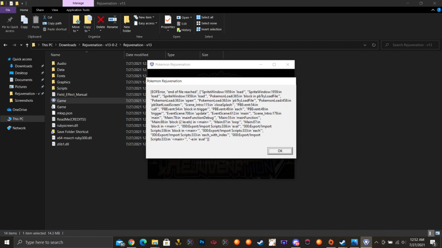Click the red Delete icon
Image resolution: width=442 pixels, height=248 pixels.
(x=101, y=21)
